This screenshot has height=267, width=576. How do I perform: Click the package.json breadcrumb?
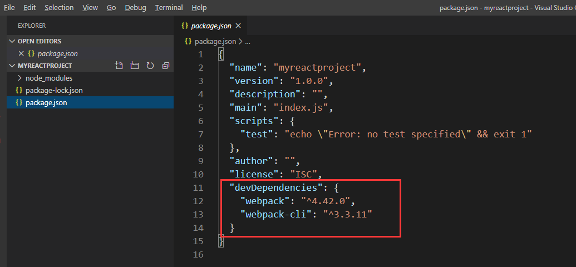(215, 42)
